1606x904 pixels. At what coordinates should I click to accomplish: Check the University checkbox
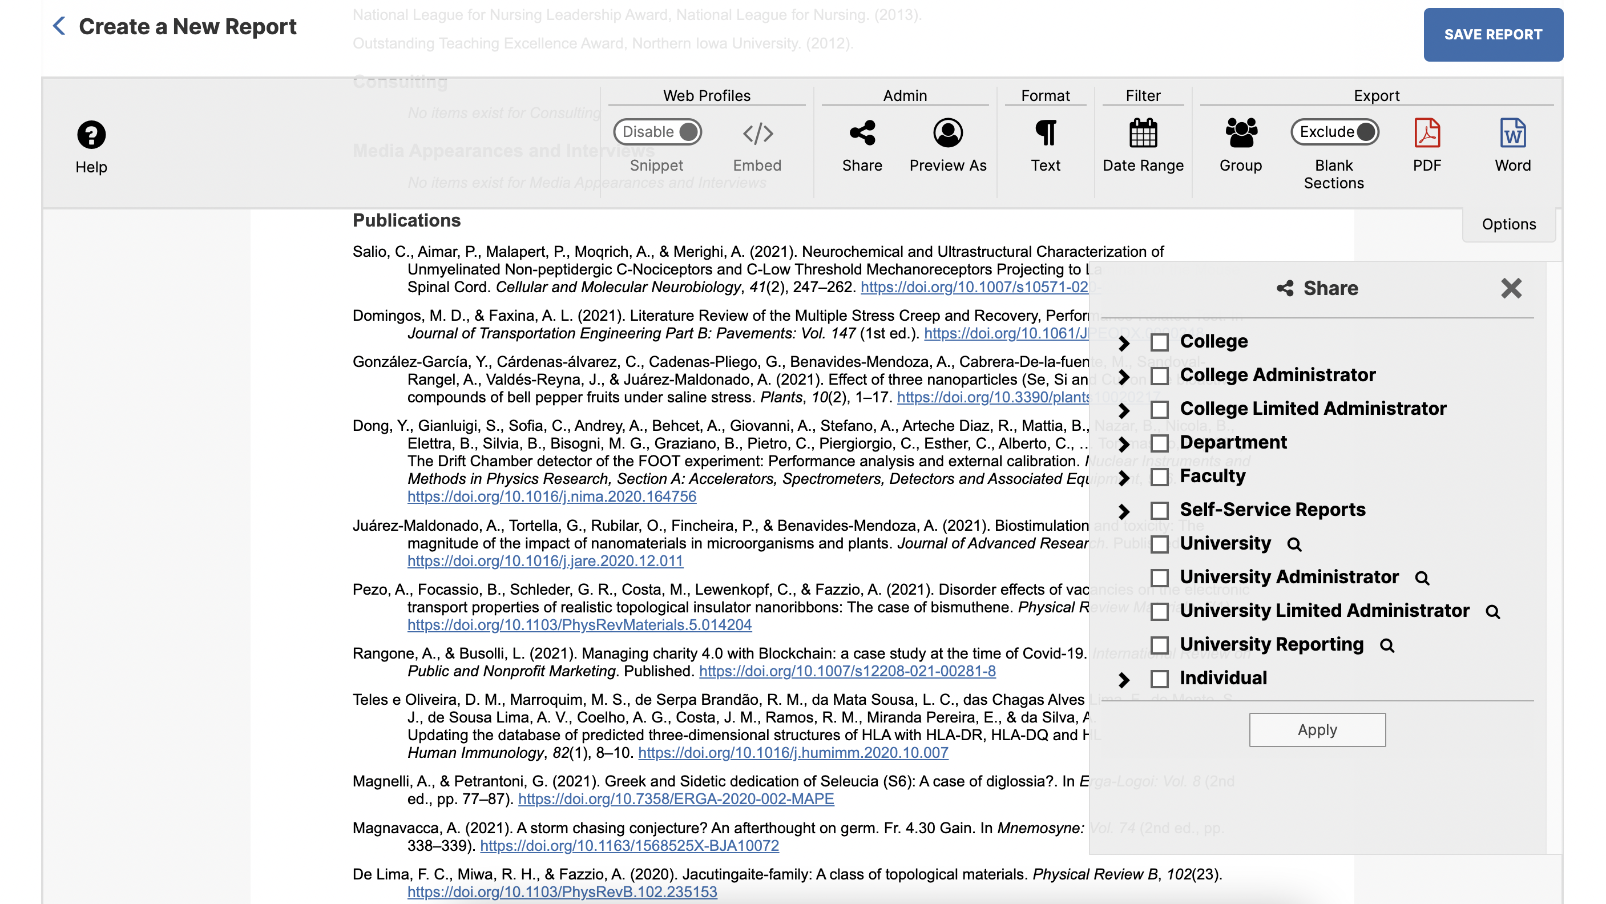tap(1160, 544)
